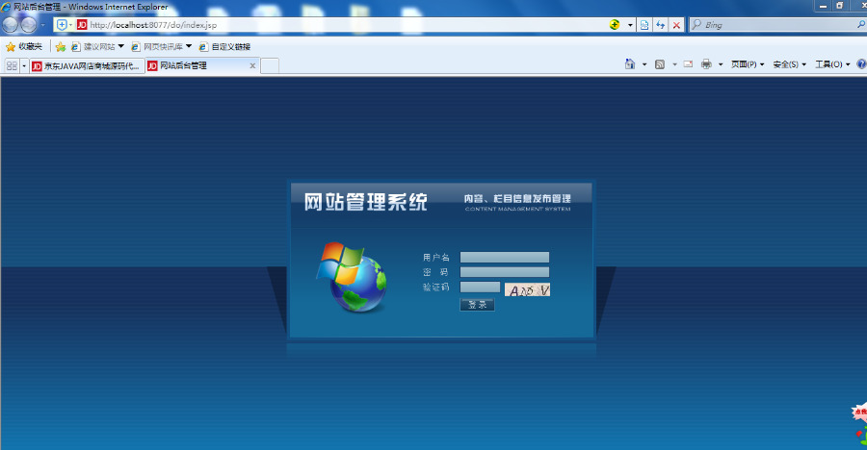Viewport: 867px width, 450px height.
Task: Toggle Compatibility View page icon
Action: (x=644, y=25)
